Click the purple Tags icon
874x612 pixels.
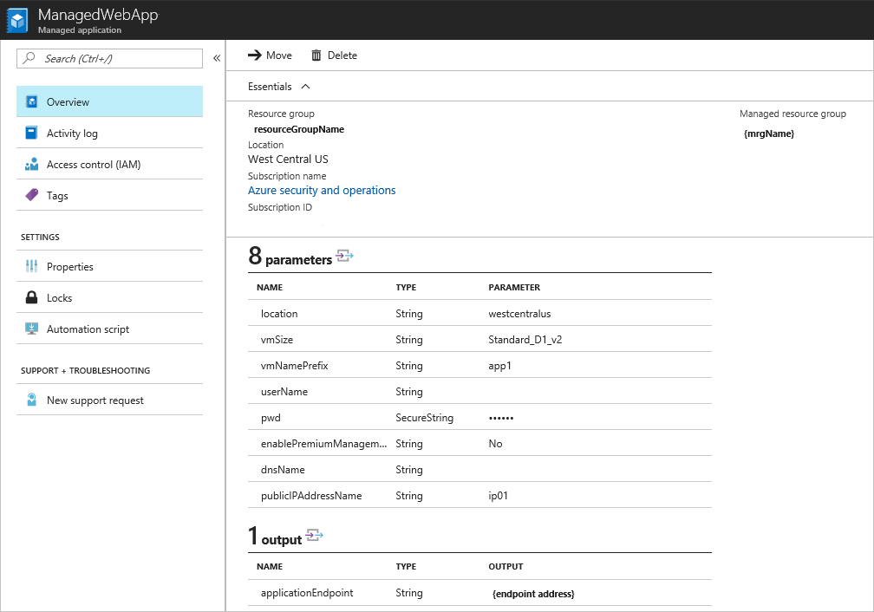coord(32,196)
